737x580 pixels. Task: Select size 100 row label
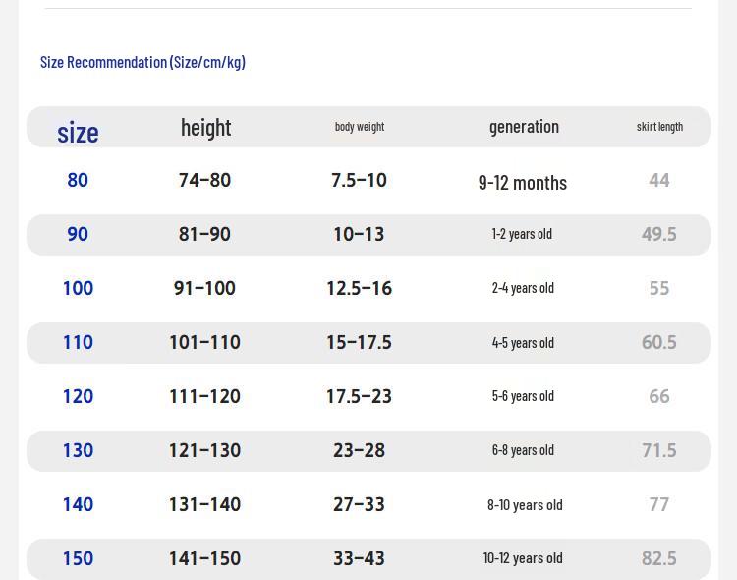click(78, 288)
